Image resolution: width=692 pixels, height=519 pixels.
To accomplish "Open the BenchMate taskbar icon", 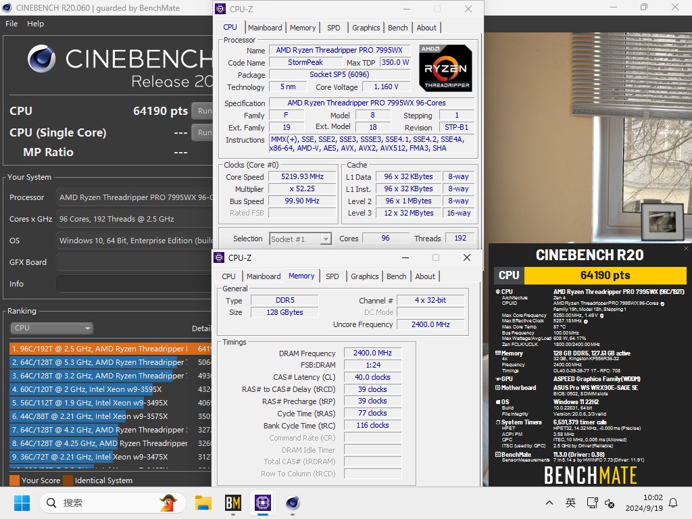I will pyautogui.click(x=233, y=503).
